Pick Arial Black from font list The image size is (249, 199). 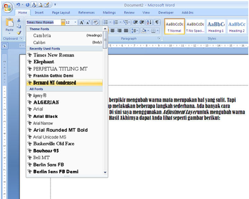tap(64, 116)
